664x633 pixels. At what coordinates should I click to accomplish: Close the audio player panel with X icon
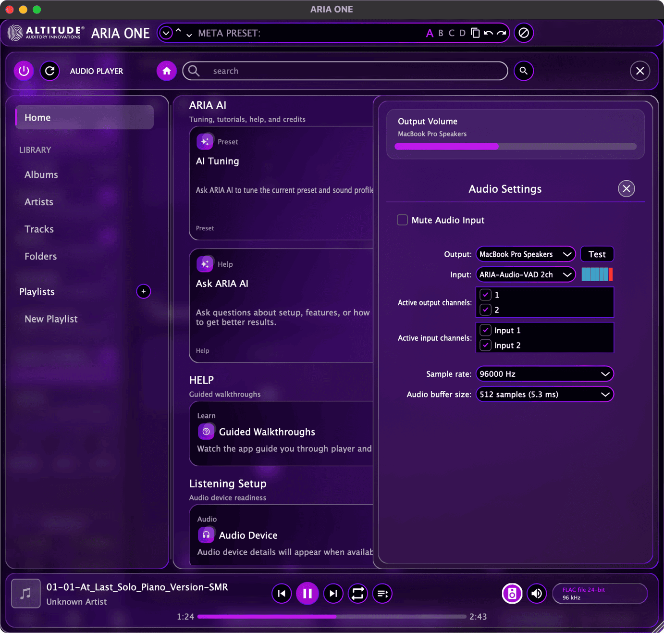click(x=640, y=71)
